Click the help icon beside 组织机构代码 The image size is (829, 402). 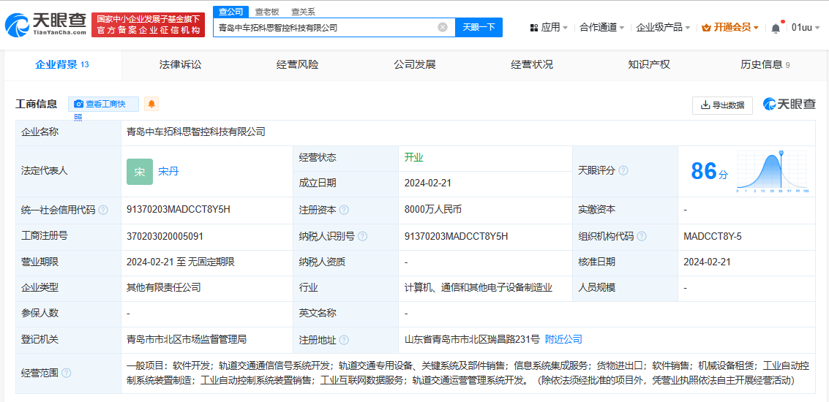[x=642, y=236]
